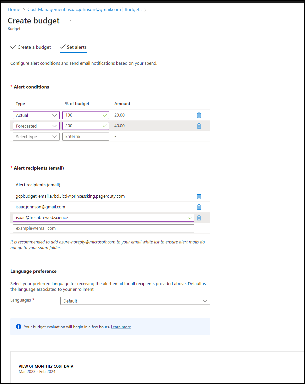Remove isaac.johnson@gmail.com recipient
This screenshot has width=305, height=384.
pos(199,207)
